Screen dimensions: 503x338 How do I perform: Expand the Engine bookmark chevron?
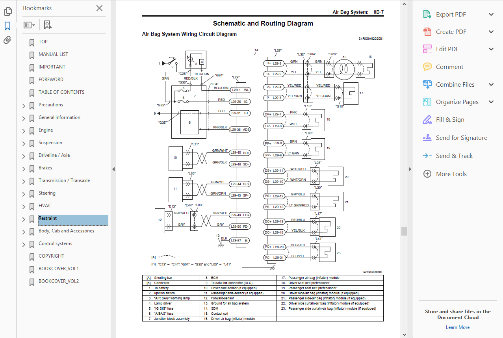(24, 131)
